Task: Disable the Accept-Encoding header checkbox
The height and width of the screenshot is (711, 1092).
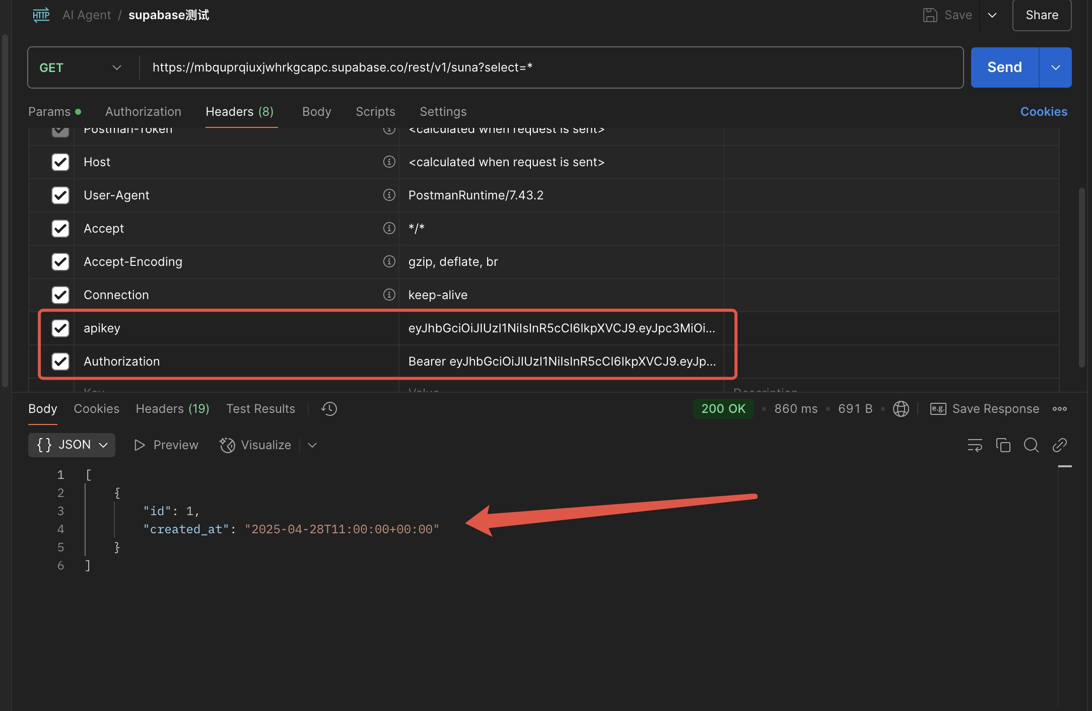Action: (60, 262)
